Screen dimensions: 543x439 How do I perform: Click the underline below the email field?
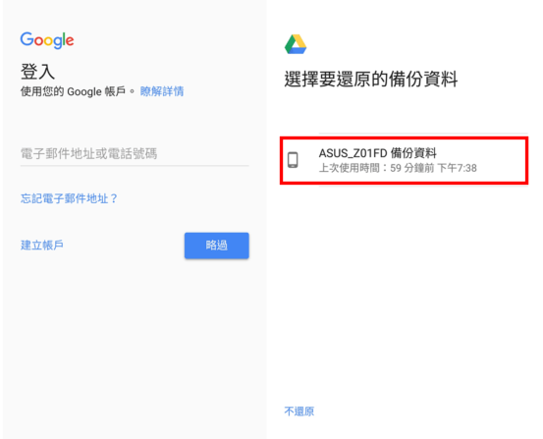(x=135, y=166)
